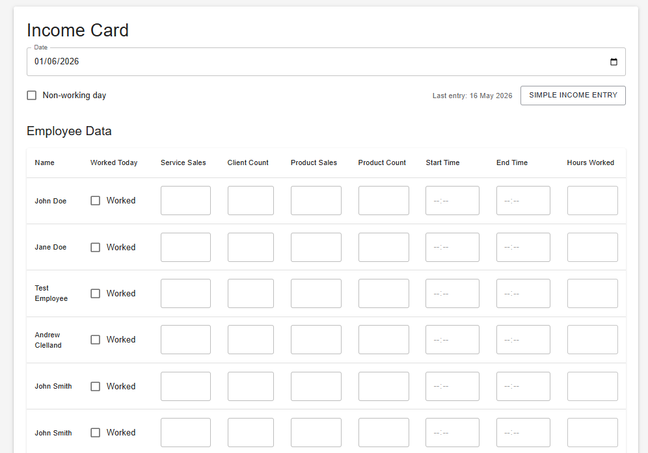The height and width of the screenshot is (453, 648).
Task: Select the name Andrew Clelland
Action: (48, 340)
